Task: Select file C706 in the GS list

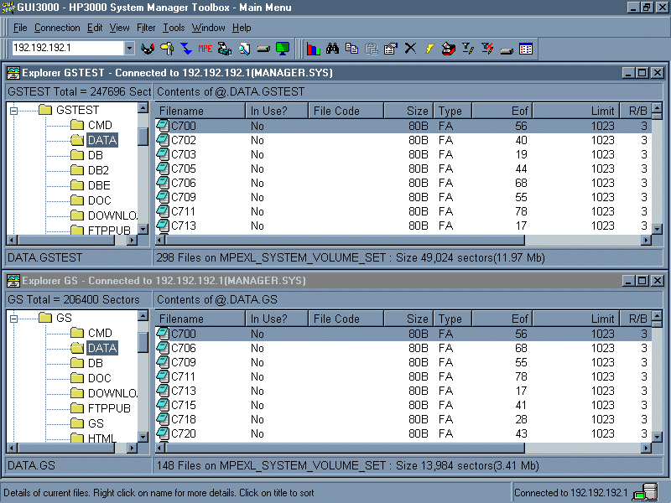Action: click(x=183, y=348)
